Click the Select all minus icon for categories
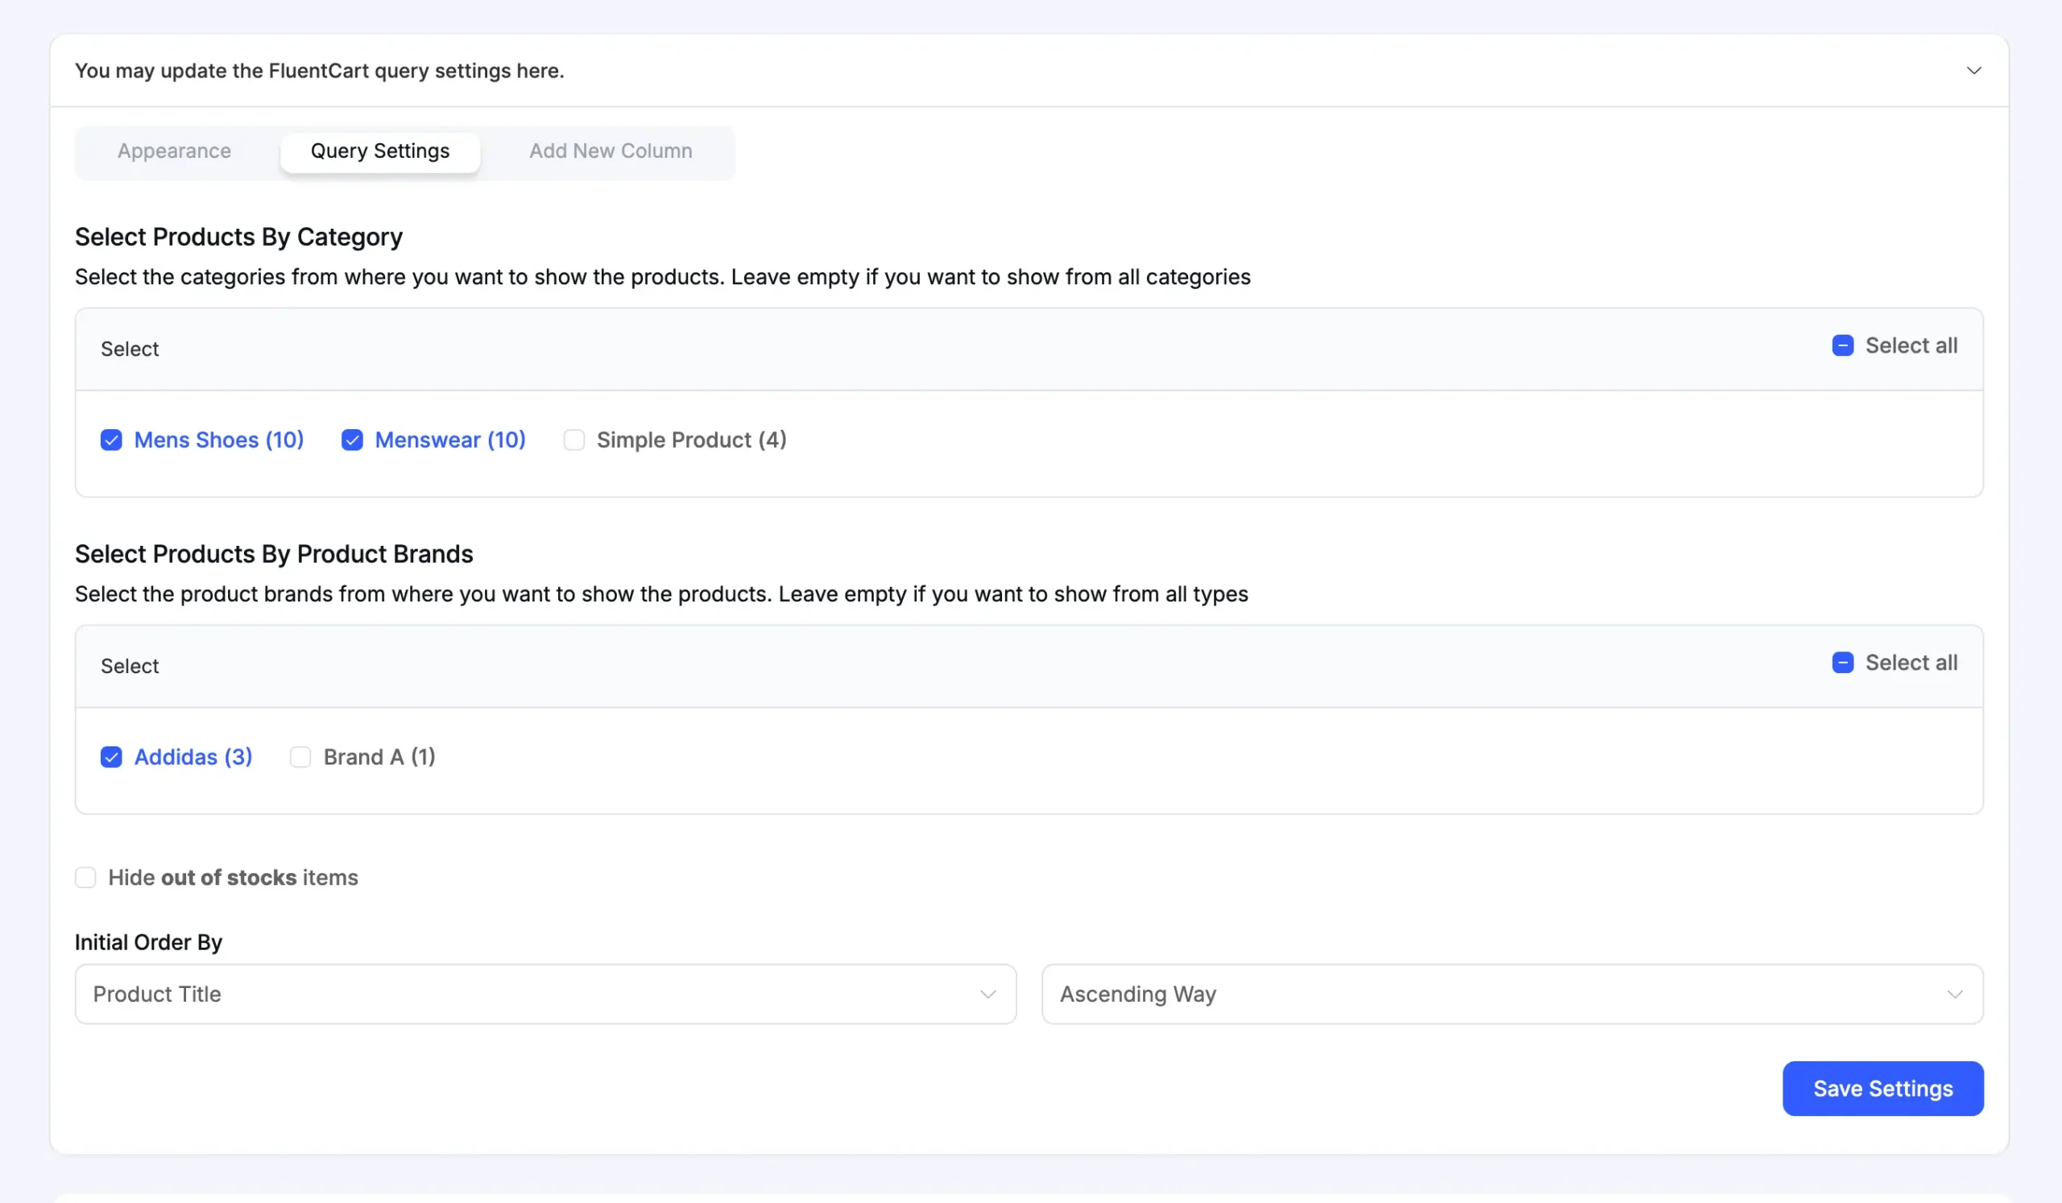This screenshot has height=1203, width=2062. 1843,345
